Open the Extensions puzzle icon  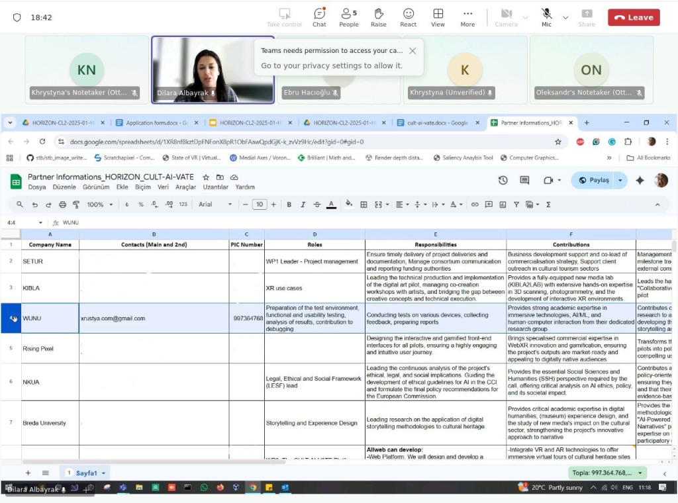pos(628,142)
